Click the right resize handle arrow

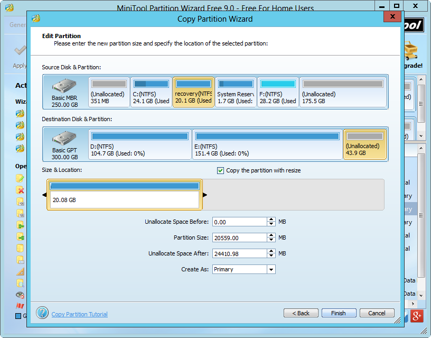coord(205,195)
